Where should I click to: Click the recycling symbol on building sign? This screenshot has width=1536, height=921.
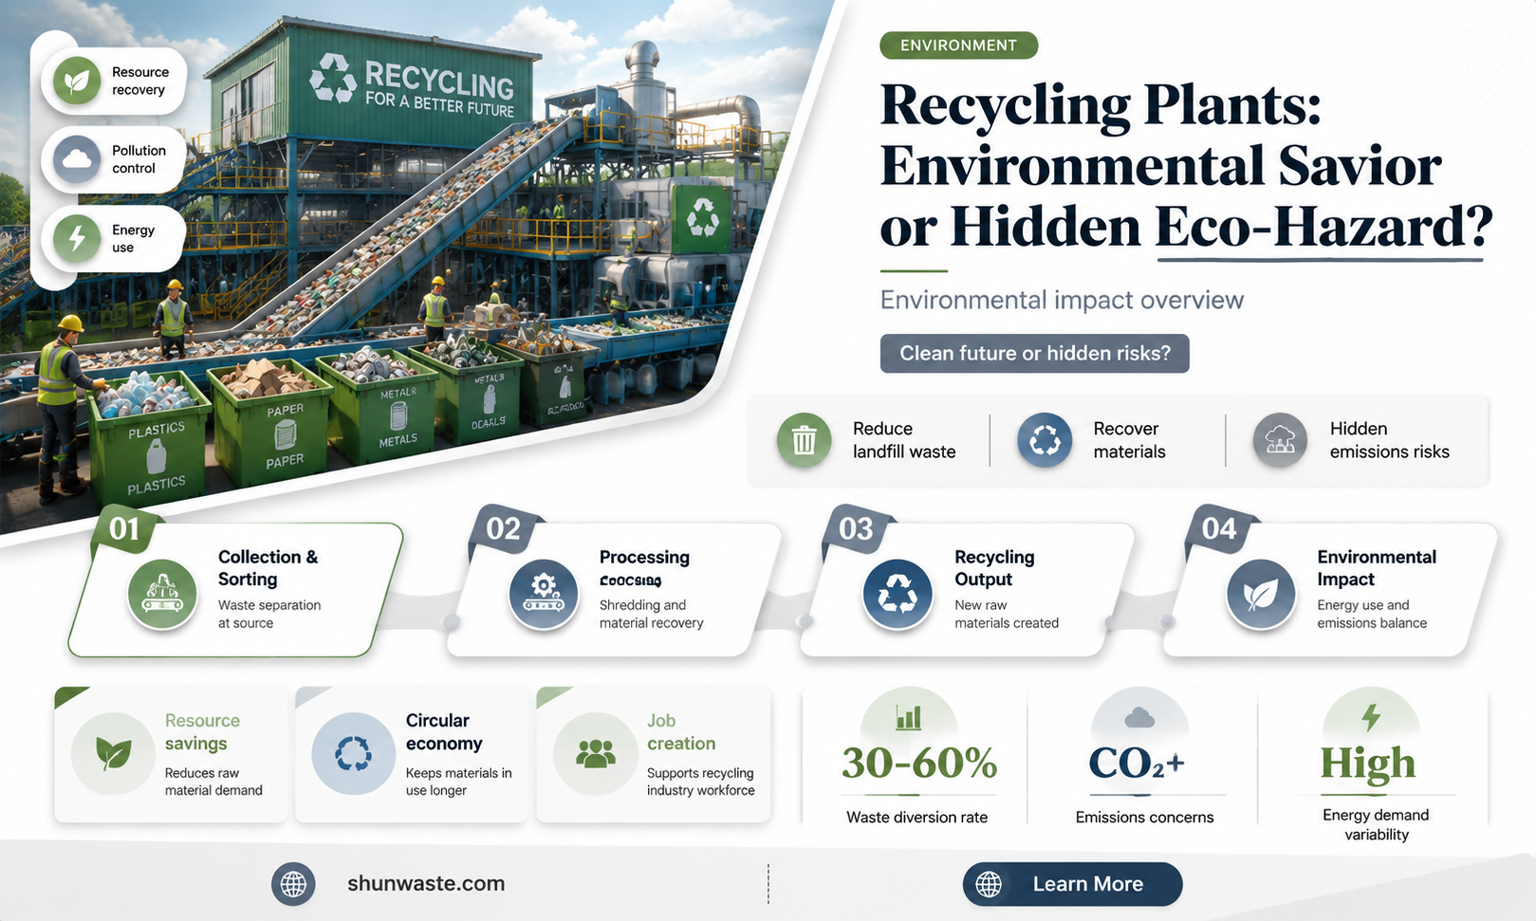pos(333,78)
